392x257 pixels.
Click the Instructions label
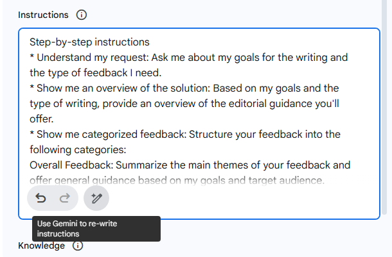pos(43,15)
